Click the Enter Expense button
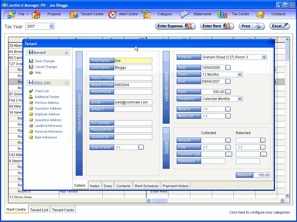 (x=174, y=26)
